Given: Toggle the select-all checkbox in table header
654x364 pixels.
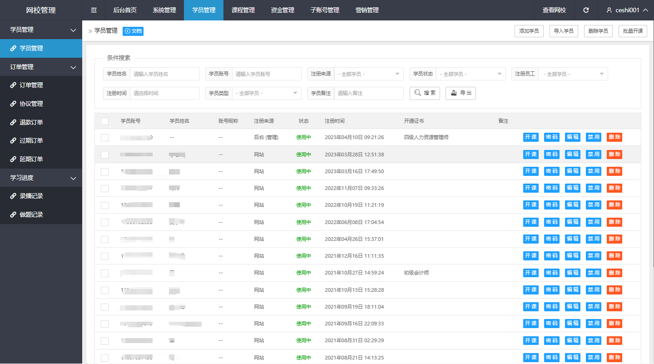Looking at the screenshot, I should (x=105, y=121).
